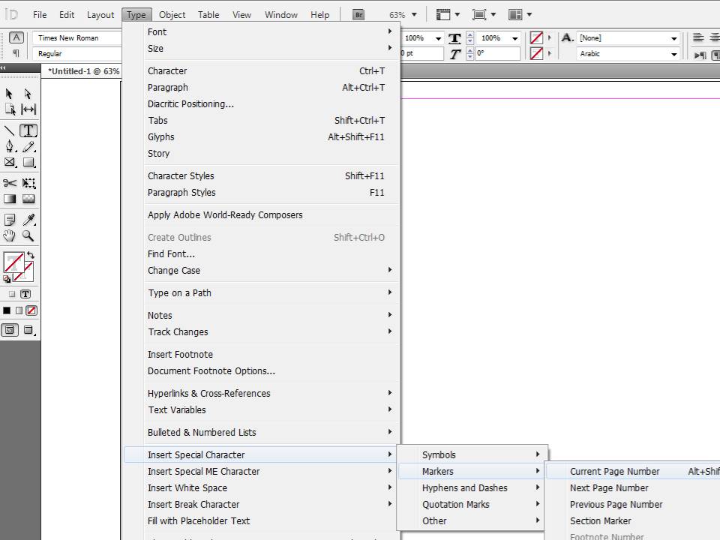Select the Selection tool arrow

[x=9, y=94]
